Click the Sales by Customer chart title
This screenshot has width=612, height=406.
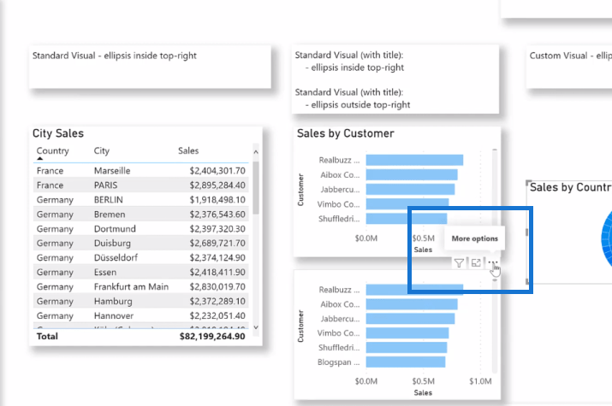pos(345,133)
